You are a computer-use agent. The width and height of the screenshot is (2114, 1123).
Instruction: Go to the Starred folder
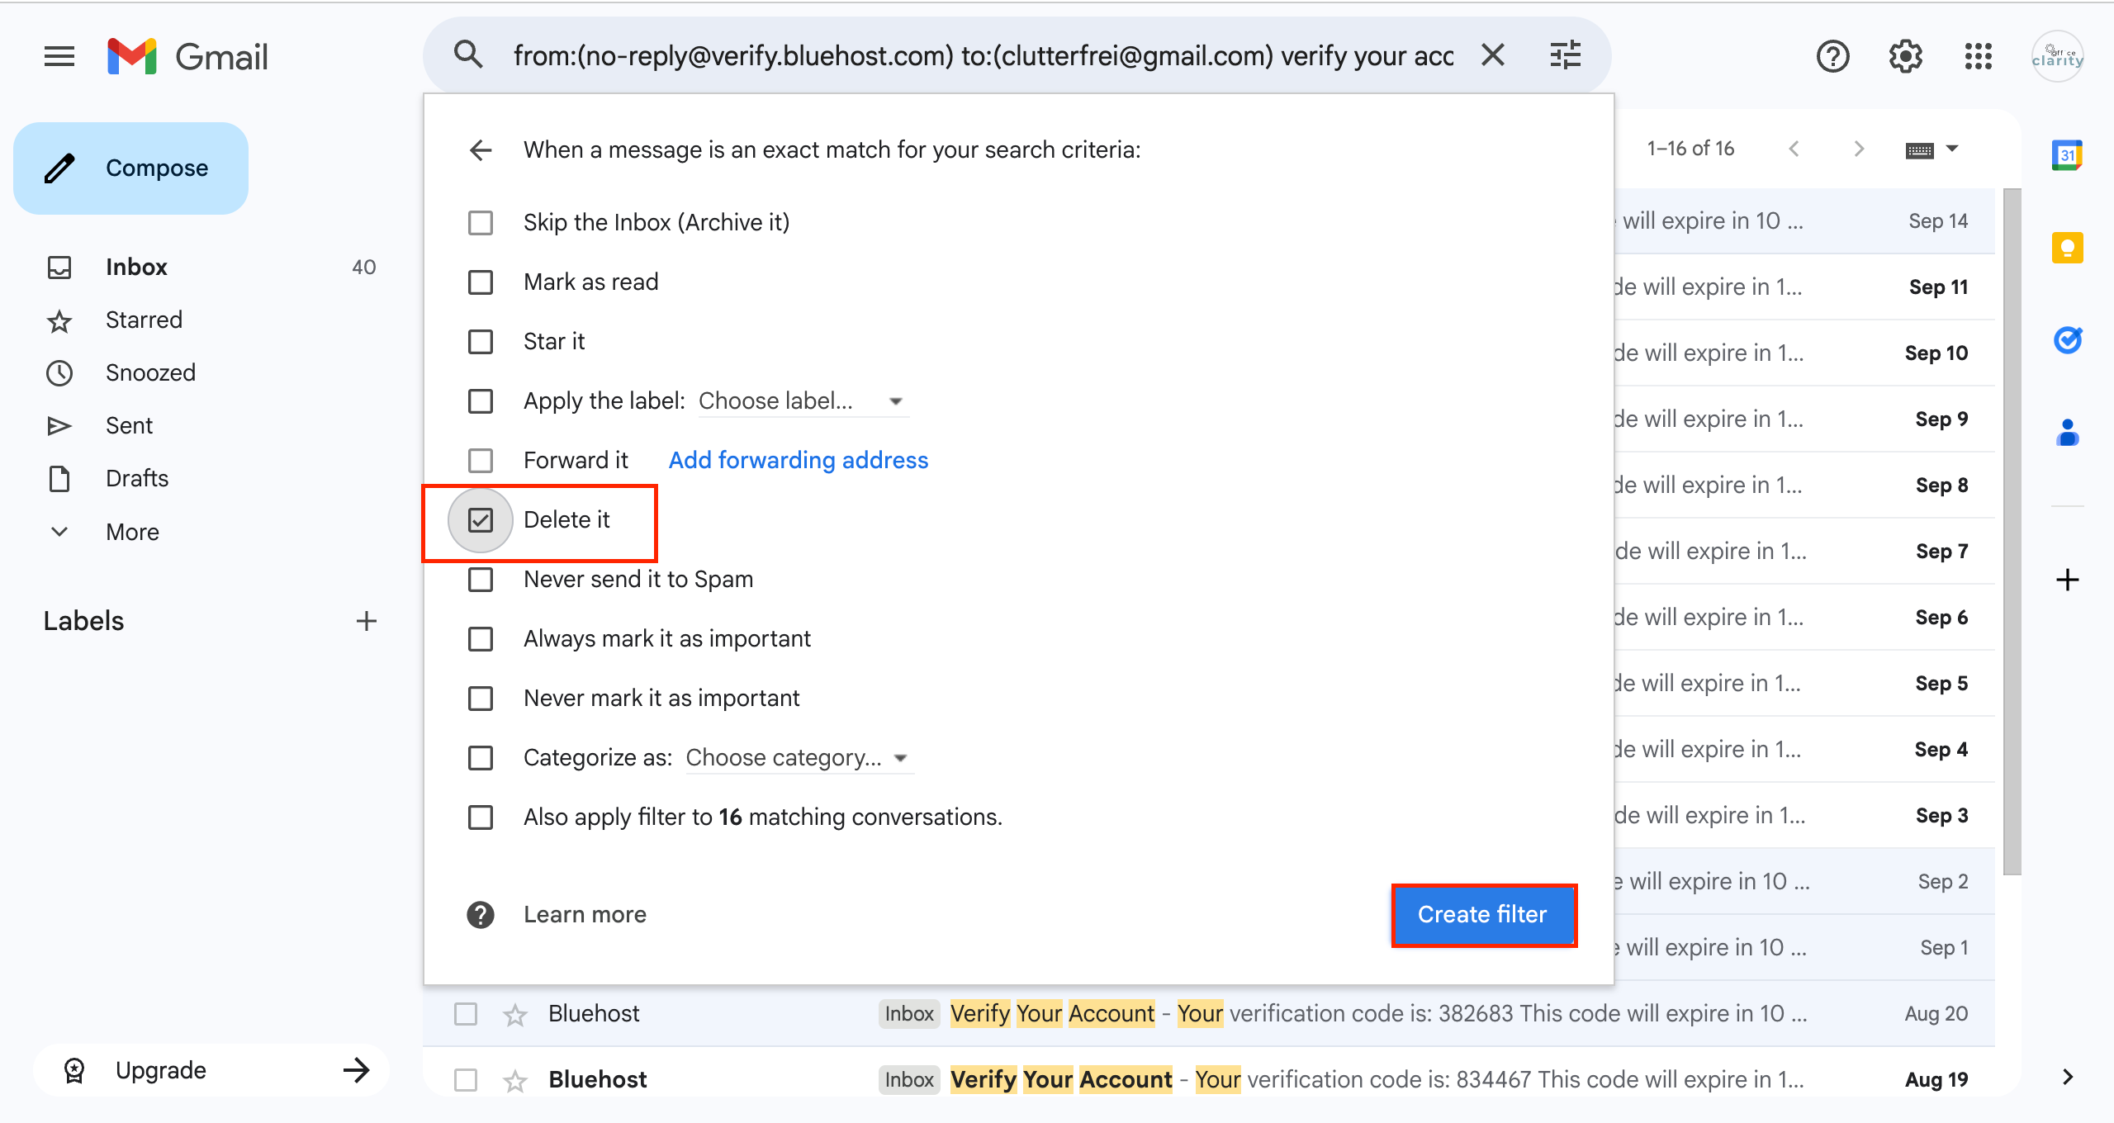(144, 320)
